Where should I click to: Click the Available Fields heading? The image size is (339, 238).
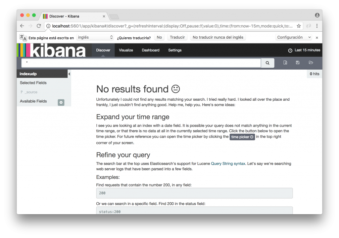33,101
